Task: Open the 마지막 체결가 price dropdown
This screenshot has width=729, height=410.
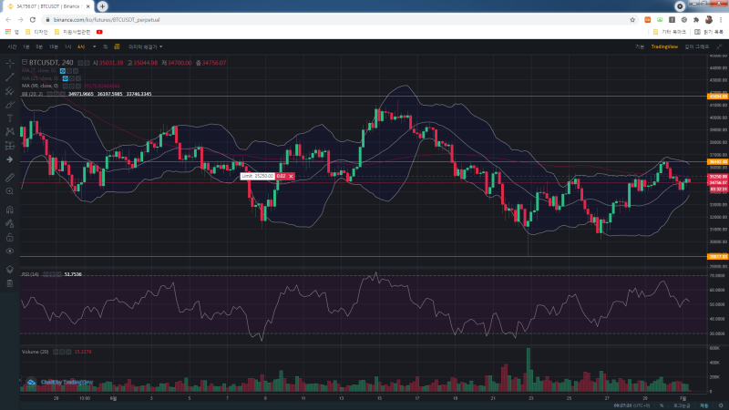Action: click(146, 46)
